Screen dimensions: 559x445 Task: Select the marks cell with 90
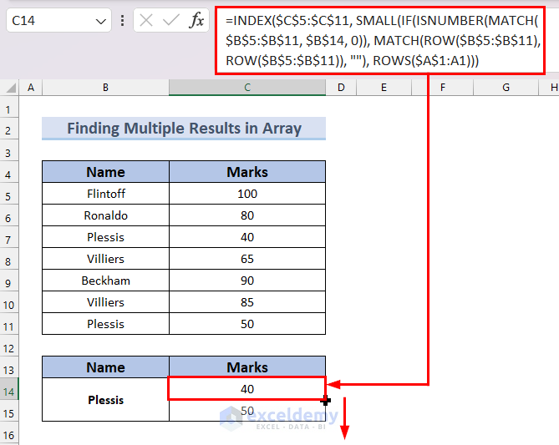pyautogui.click(x=247, y=281)
